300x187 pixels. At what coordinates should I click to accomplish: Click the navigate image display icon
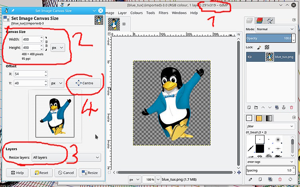tap(239, 173)
